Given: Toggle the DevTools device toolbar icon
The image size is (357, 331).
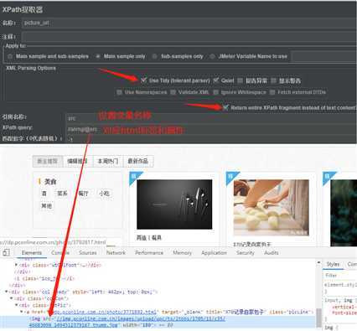Looking at the screenshot, I should coord(6,252).
